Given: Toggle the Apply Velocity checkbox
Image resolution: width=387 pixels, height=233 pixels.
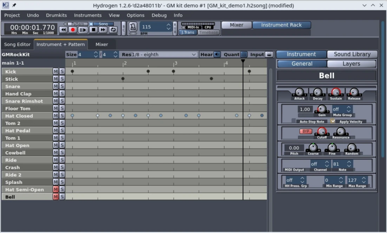Looking at the screenshot, I should (333, 121).
